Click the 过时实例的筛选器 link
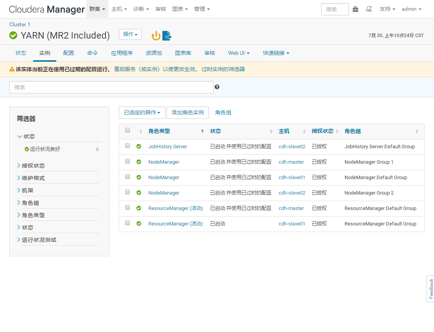This screenshot has height=332, width=434. 223,69
